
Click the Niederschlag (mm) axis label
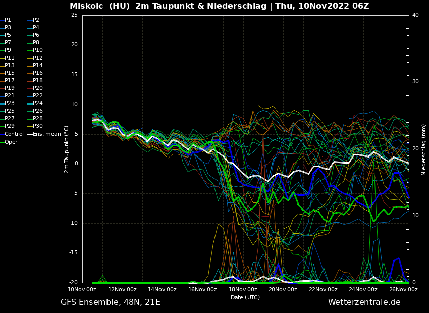(424, 149)
